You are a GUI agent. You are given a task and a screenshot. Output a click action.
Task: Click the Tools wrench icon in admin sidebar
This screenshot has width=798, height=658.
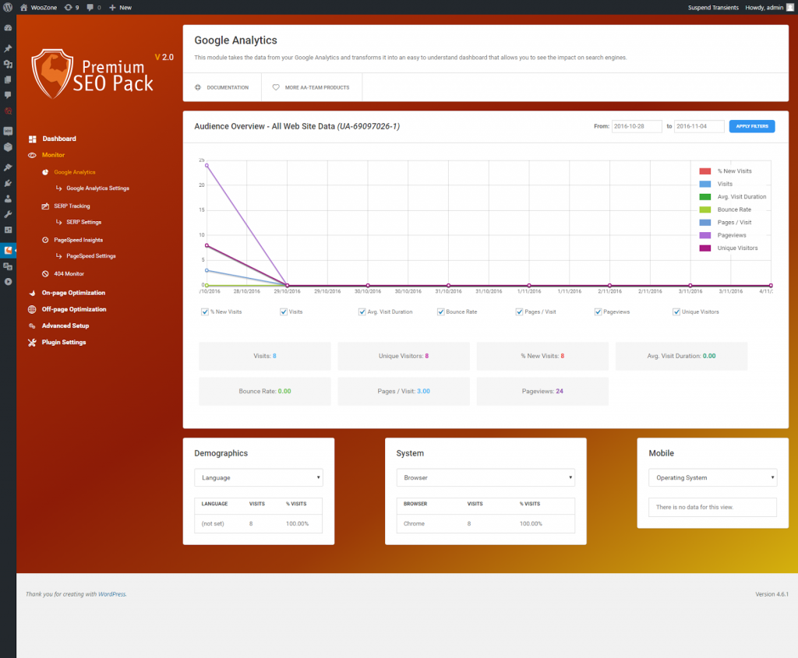point(8,214)
